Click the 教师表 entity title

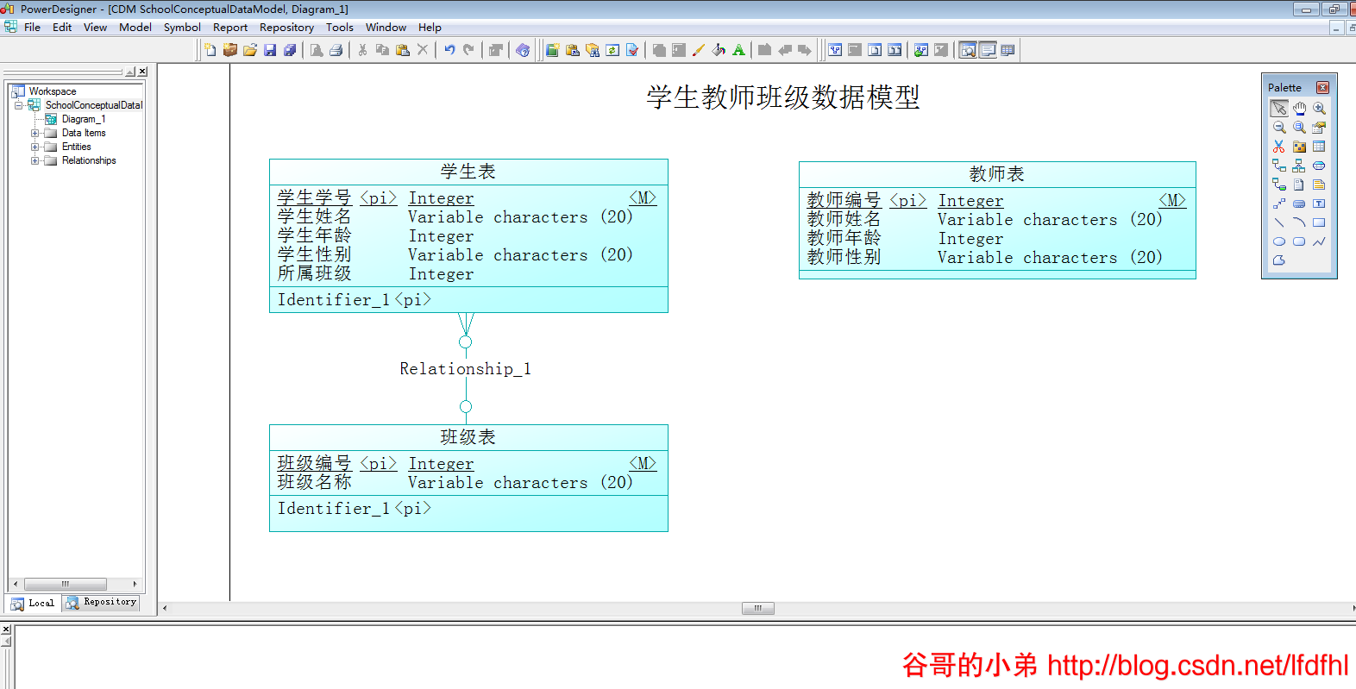pyautogui.click(x=997, y=174)
